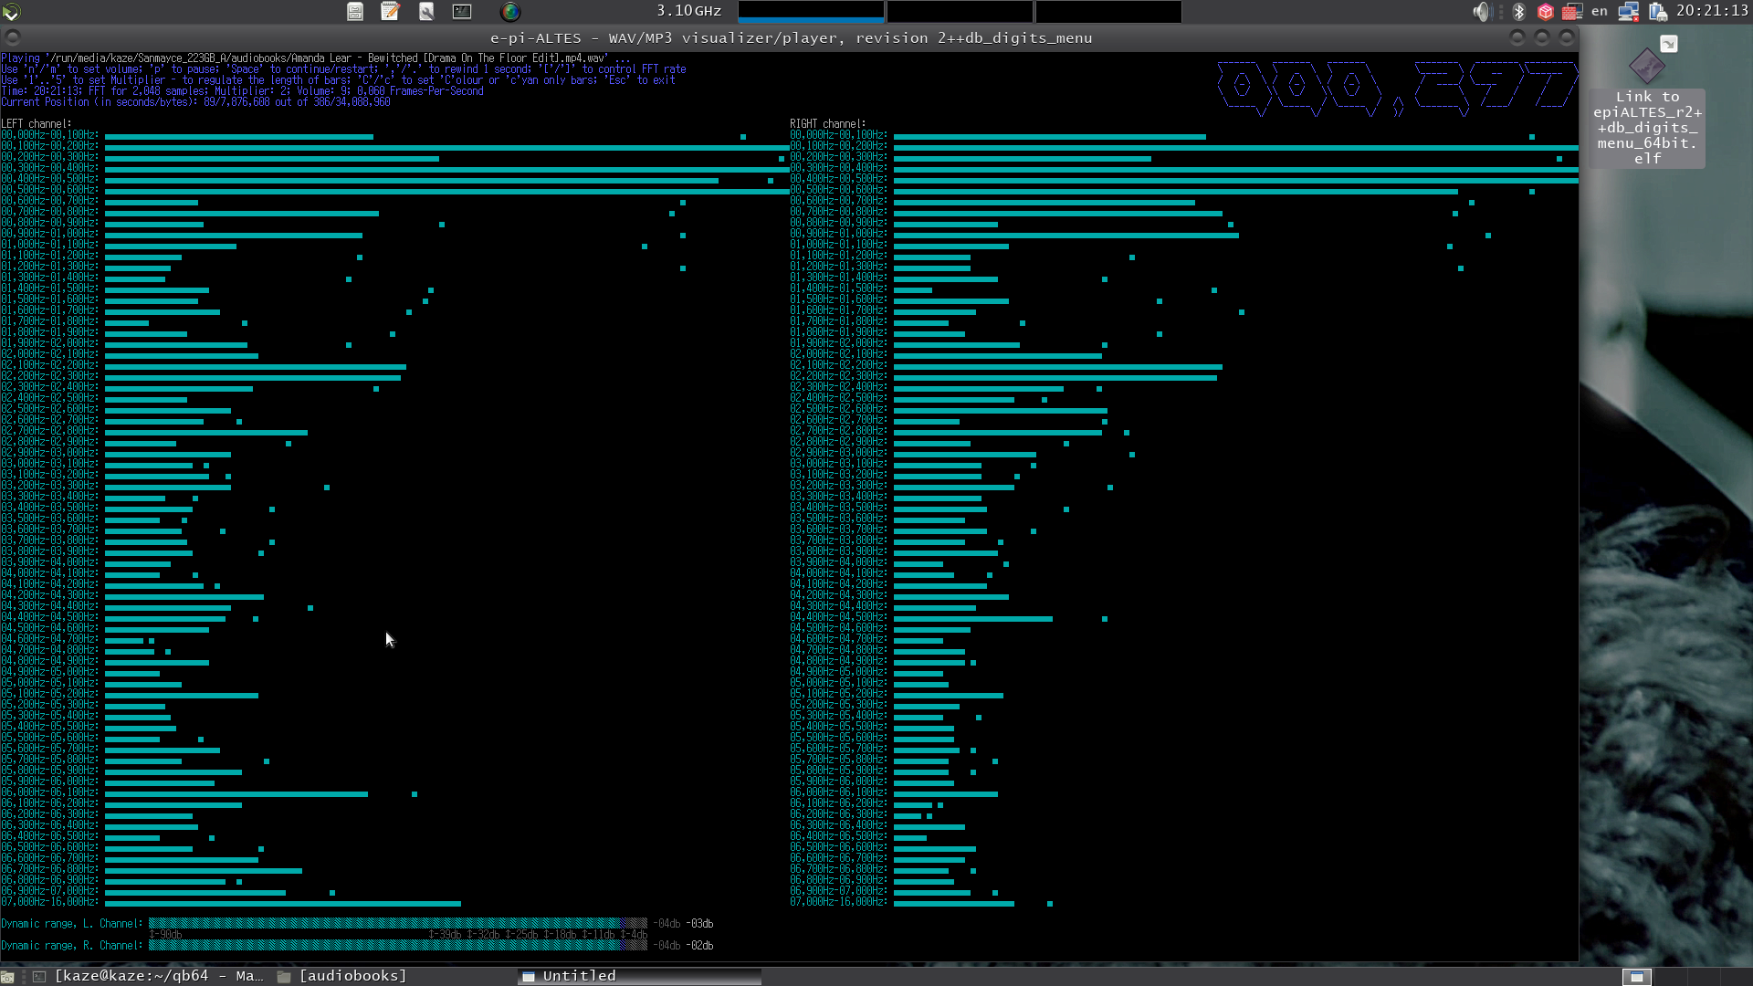Screen dimensions: 1753x986
Task: Click the '-04db -02db' right channel reading
Action: tap(683, 945)
